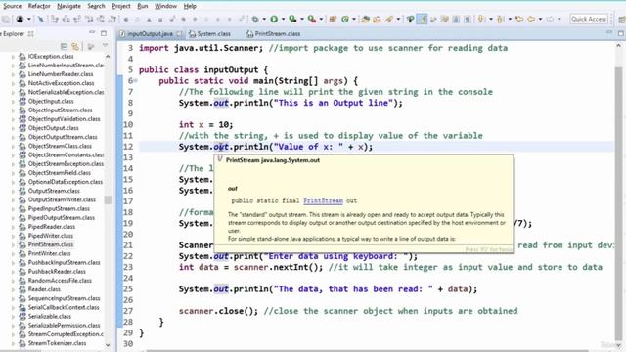Click the Next Annotation icon
Screen dimensions: 626x352
click(x=480, y=19)
